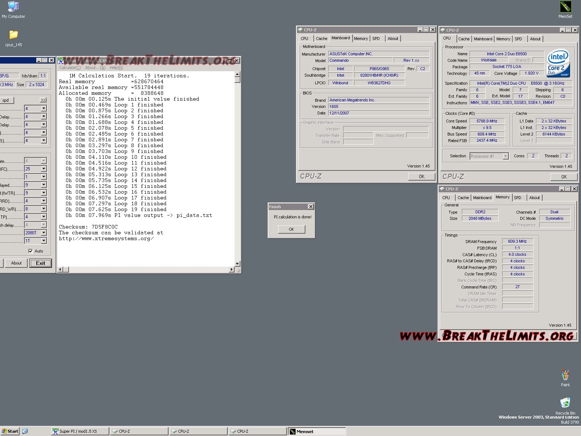Open the RD_WR dropdown showing 8
The width and height of the screenshot is (581, 436).
[x=44, y=209]
